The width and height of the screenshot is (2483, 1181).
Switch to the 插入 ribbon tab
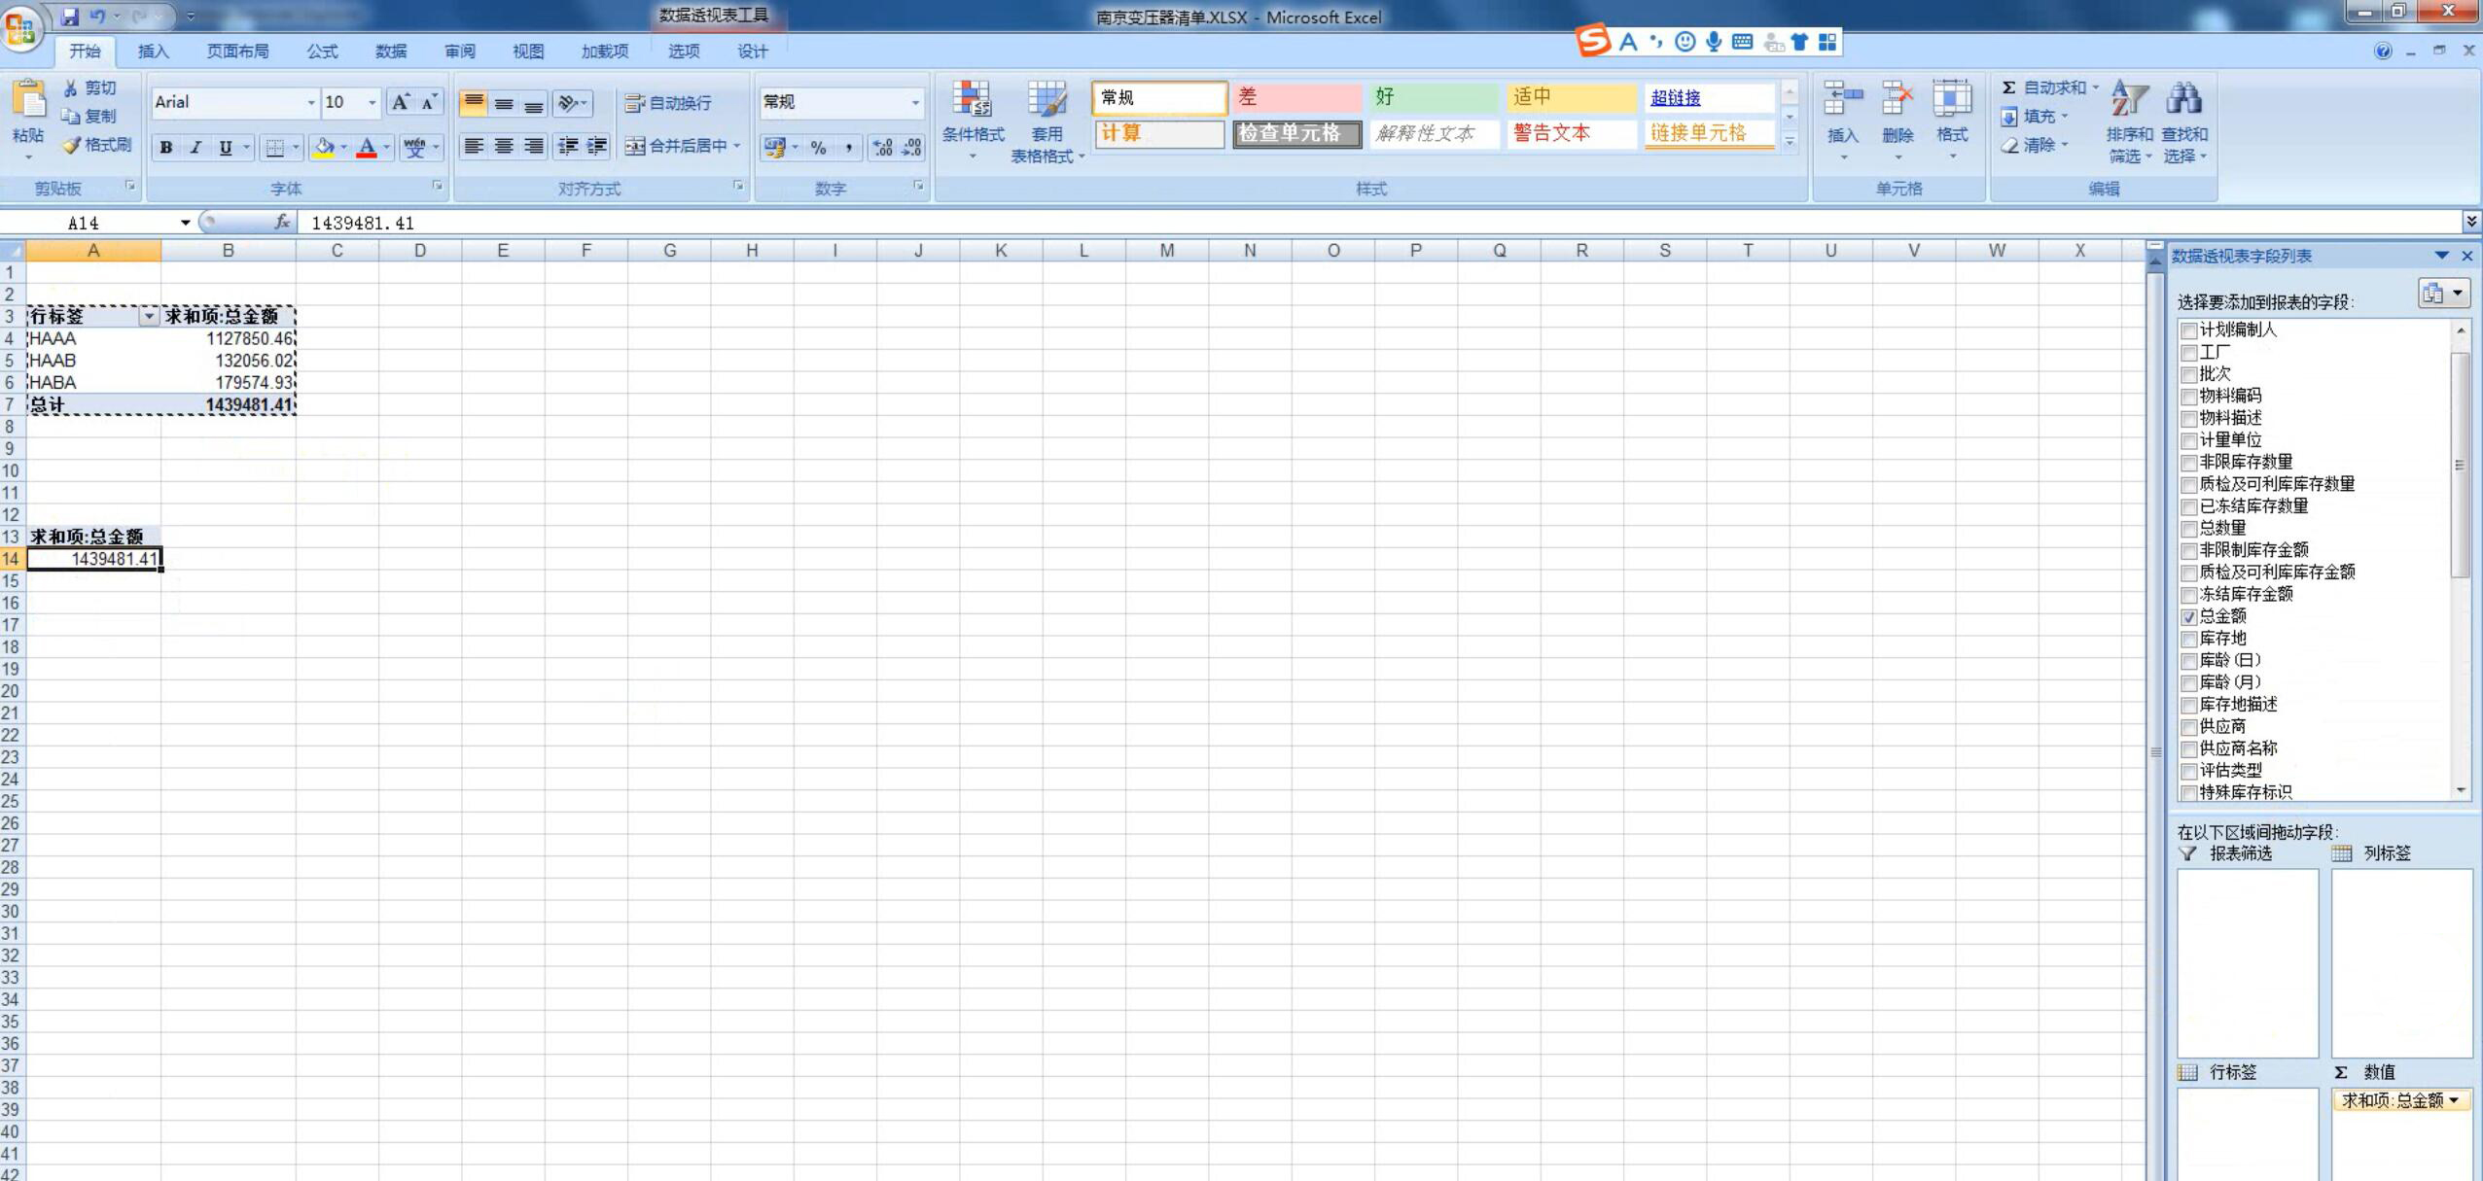pyautogui.click(x=153, y=52)
